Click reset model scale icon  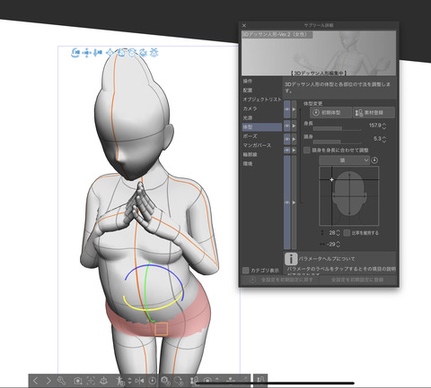point(165,381)
